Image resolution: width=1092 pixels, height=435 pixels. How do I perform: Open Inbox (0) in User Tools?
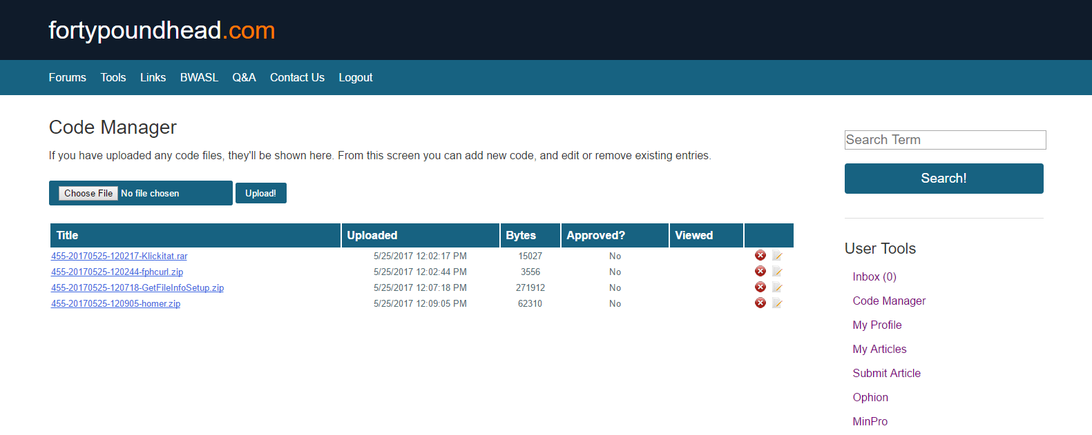(874, 276)
